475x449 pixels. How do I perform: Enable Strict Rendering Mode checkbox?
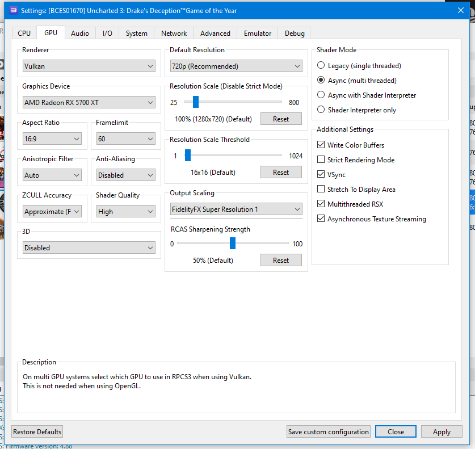point(321,160)
